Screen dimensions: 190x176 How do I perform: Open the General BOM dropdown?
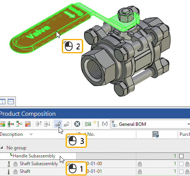coord(188,124)
